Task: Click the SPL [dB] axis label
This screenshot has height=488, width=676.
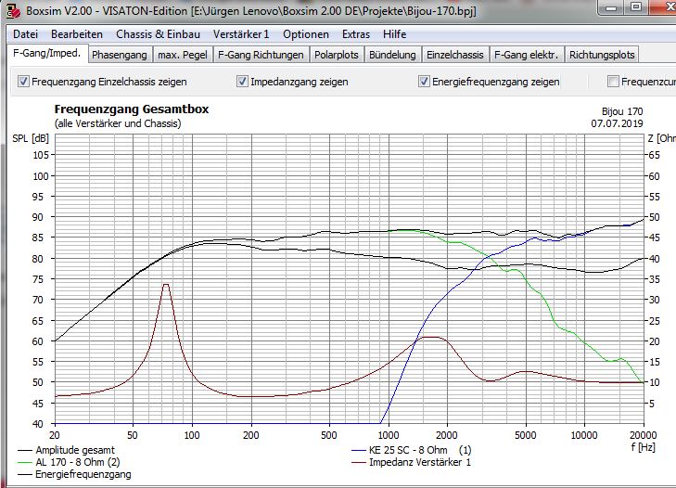Action: pyautogui.click(x=31, y=138)
